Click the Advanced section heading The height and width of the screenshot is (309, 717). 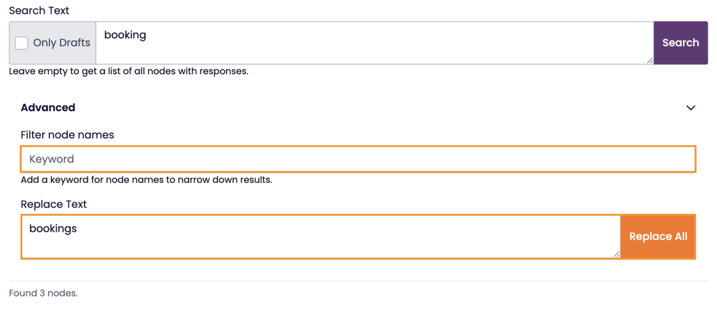(x=48, y=108)
